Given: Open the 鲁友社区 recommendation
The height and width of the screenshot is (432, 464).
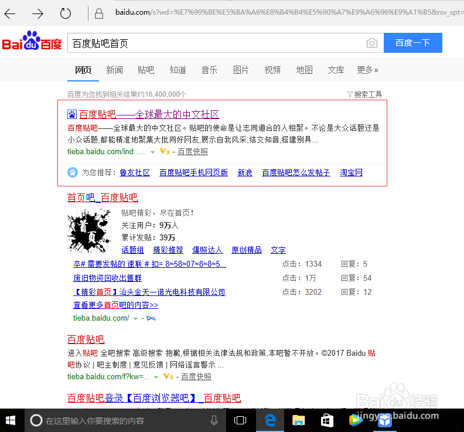Looking at the screenshot, I should 135,172.
